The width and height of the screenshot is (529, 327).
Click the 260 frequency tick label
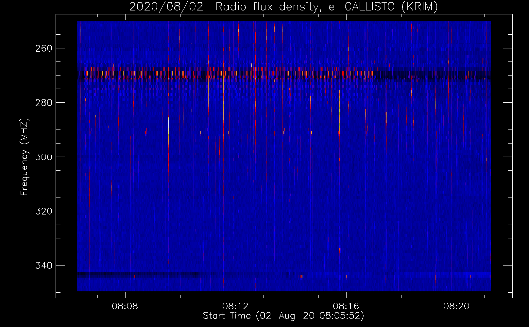[43, 48]
